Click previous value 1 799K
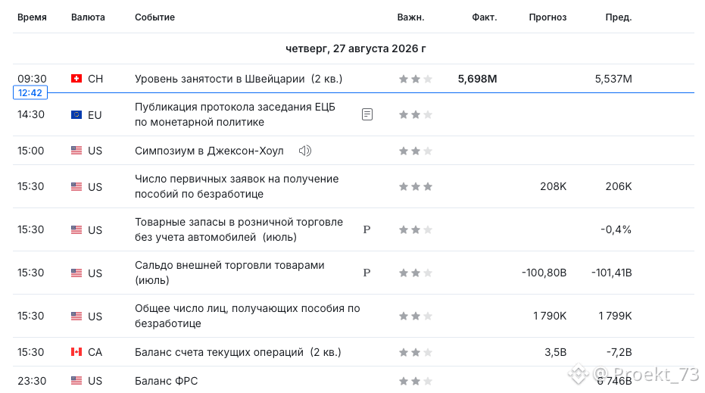Screen dimensions: 705x393 pos(615,316)
